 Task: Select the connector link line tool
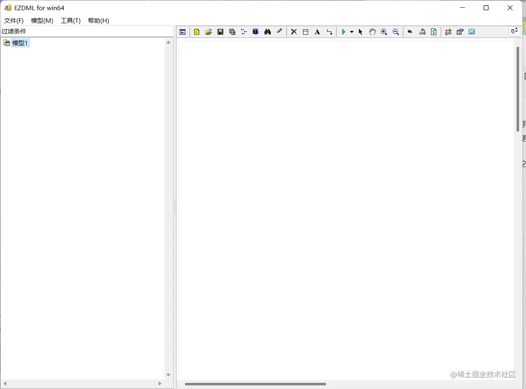(x=329, y=32)
